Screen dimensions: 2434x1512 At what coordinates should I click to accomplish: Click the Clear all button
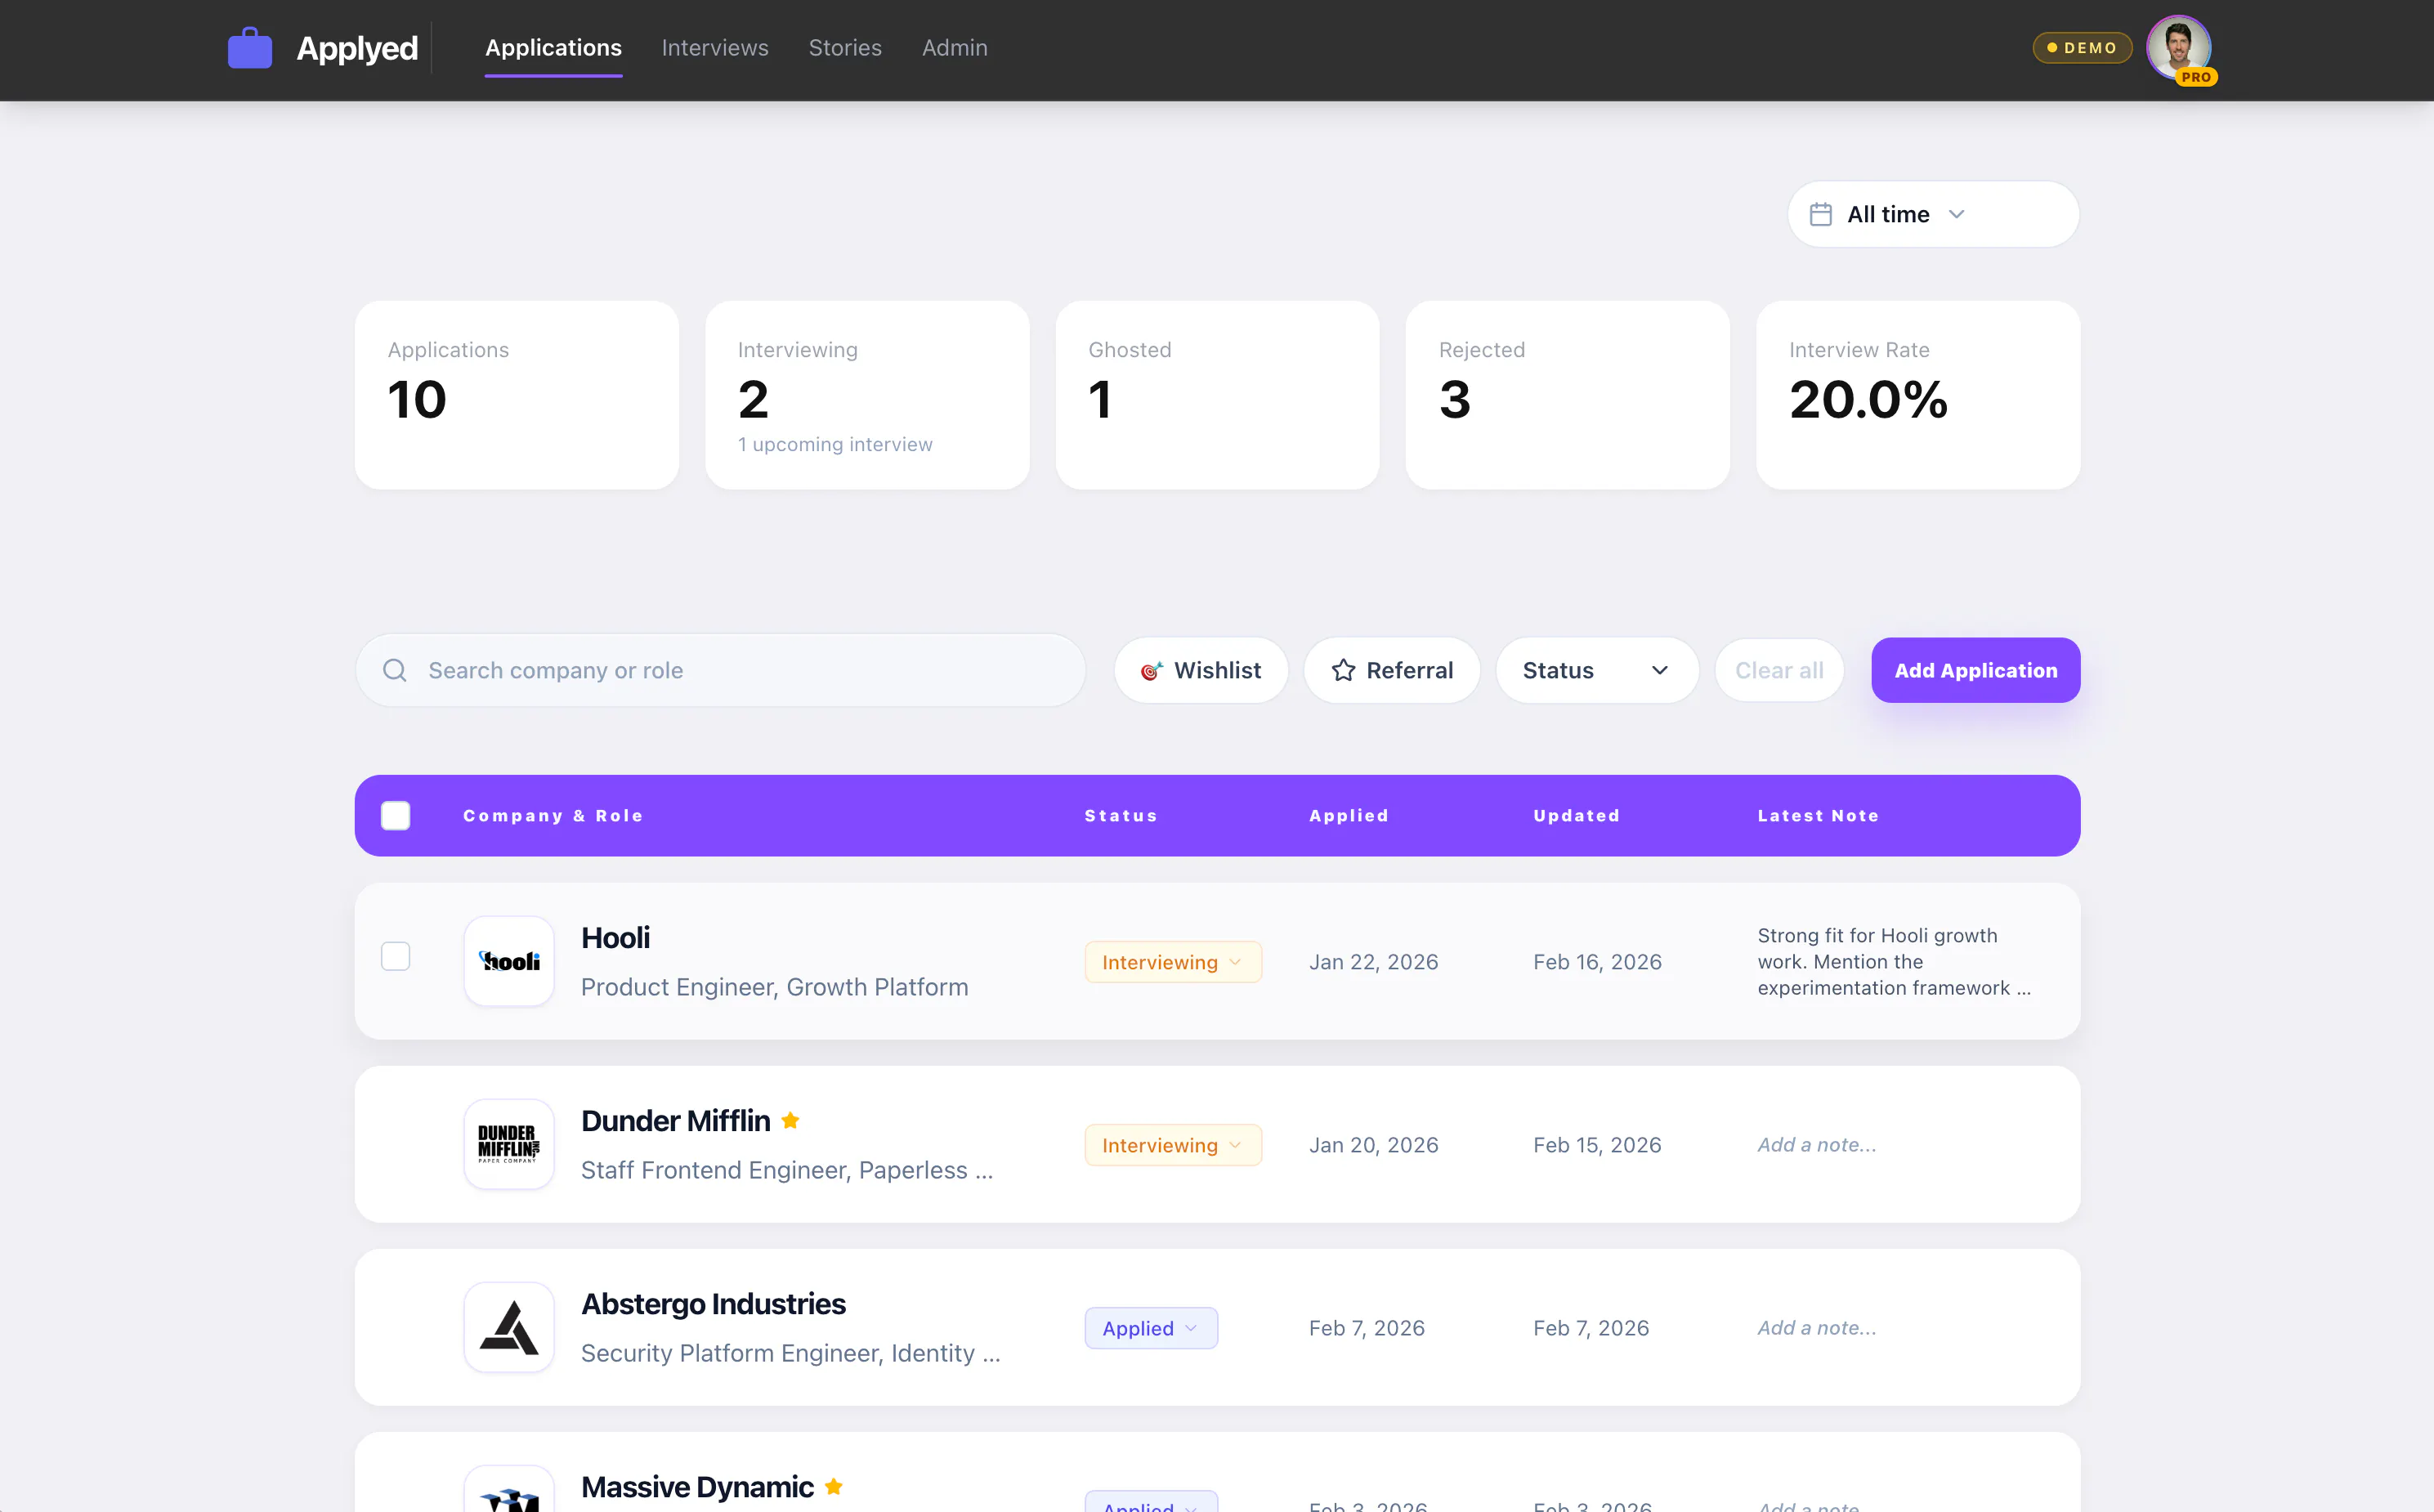1779,670
